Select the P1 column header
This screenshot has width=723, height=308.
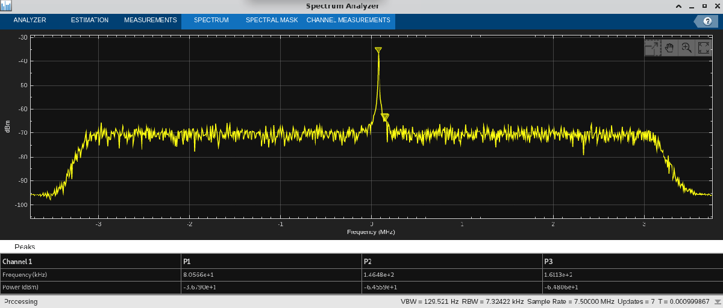pyautogui.click(x=271, y=262)
